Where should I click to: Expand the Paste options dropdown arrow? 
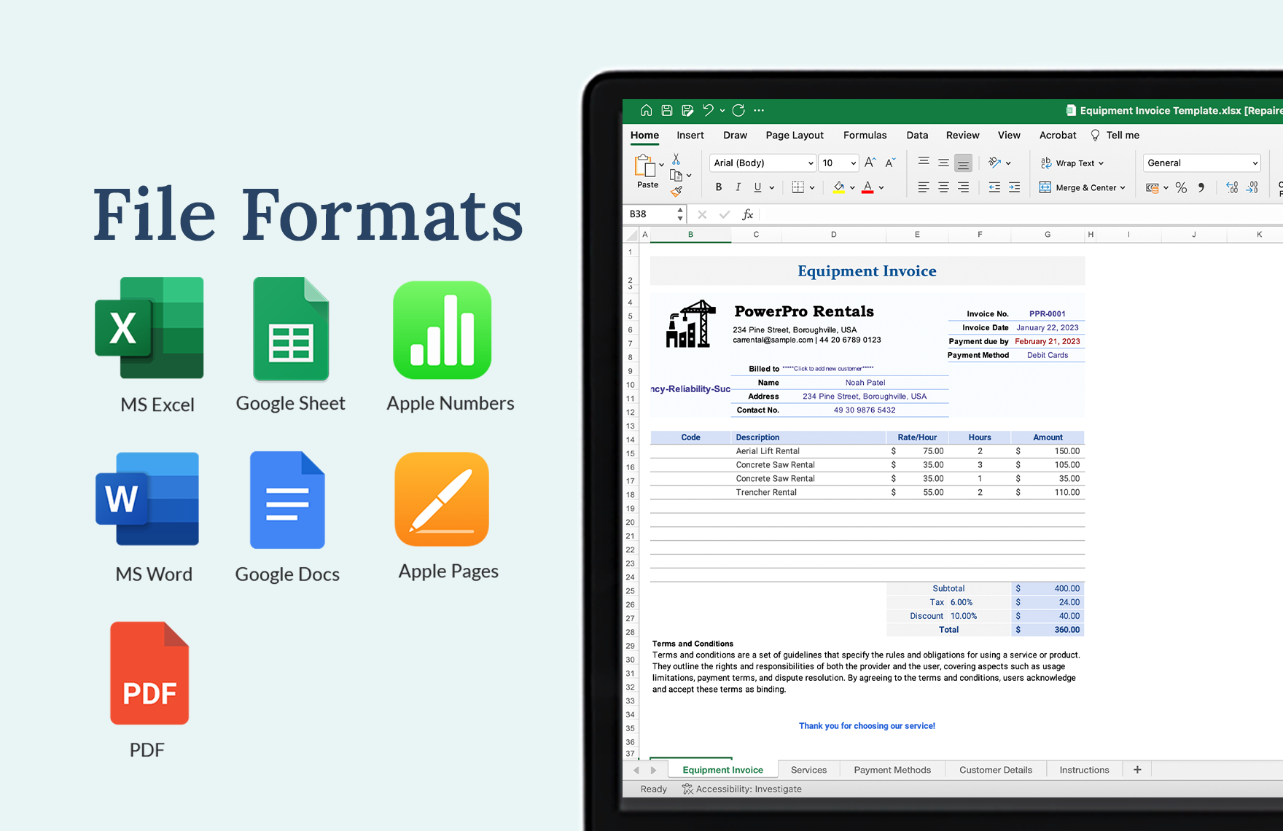click(x=661, y=165)
